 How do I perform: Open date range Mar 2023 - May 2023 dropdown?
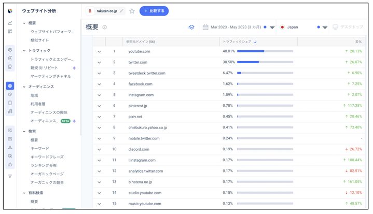pos(239,27)
